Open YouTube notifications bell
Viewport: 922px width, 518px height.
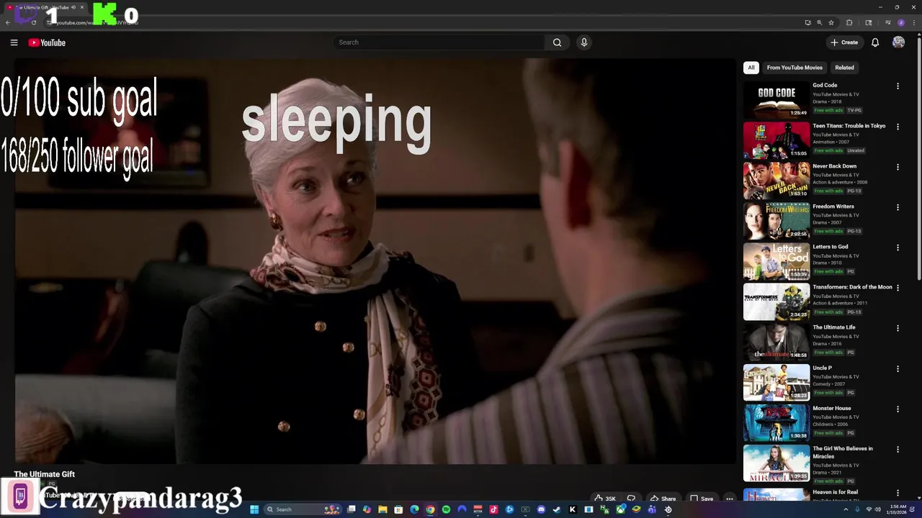[875, 42]
